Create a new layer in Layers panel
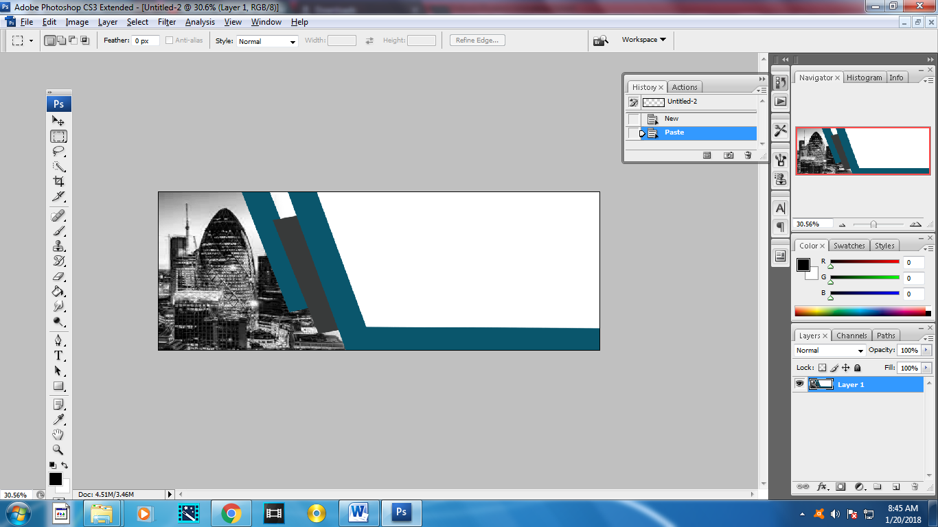Image resolution: width=938 pixels, height=527 pixels. click(x=896, y=487)
